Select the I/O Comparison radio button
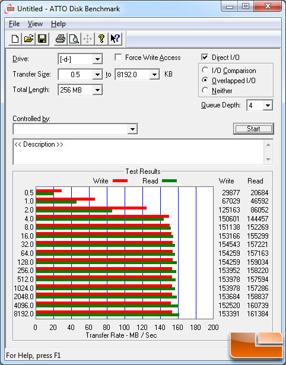Image resolution: width=286 pixels, height=365 pixels. [x=205, y=70]
